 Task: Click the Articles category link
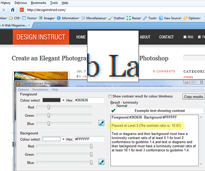[188, 77]
